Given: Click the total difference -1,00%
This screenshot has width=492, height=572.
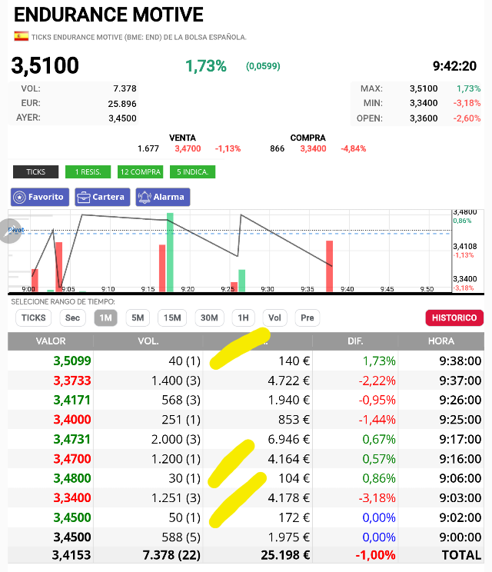Looking at the screenshot, I should pos(375,555).
